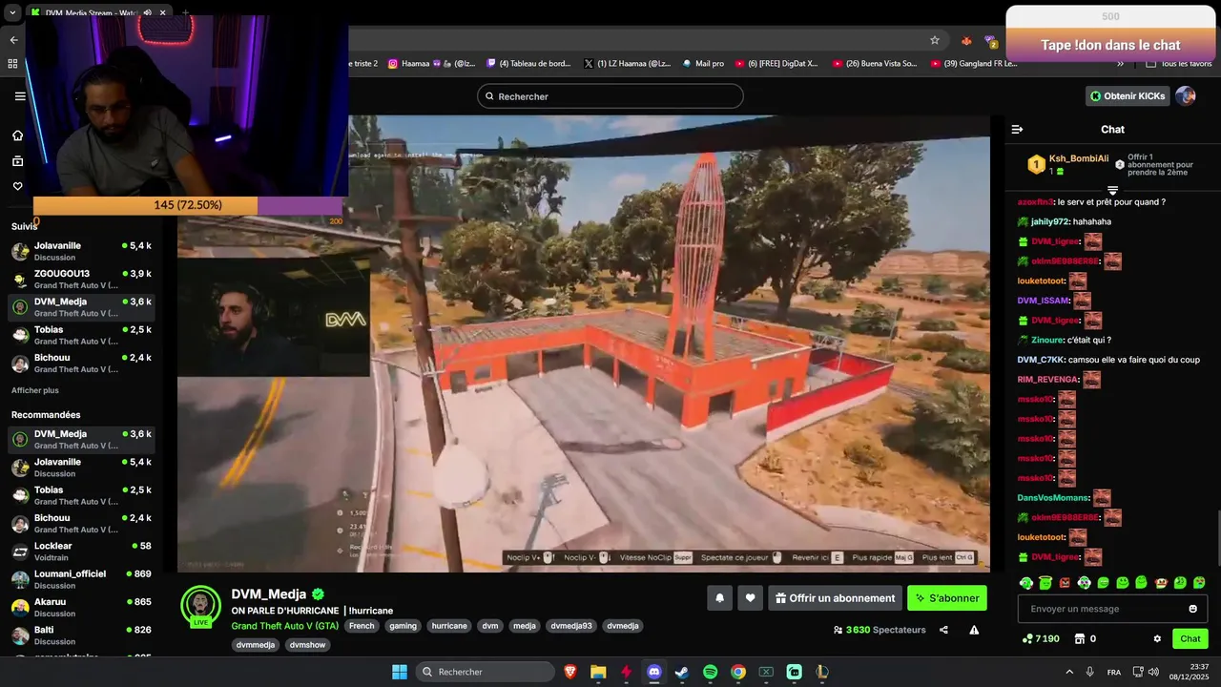Click the Ksh_BombiAli top gifter entry
The width and height of the screenshot is (1221, 687).
1067,164
